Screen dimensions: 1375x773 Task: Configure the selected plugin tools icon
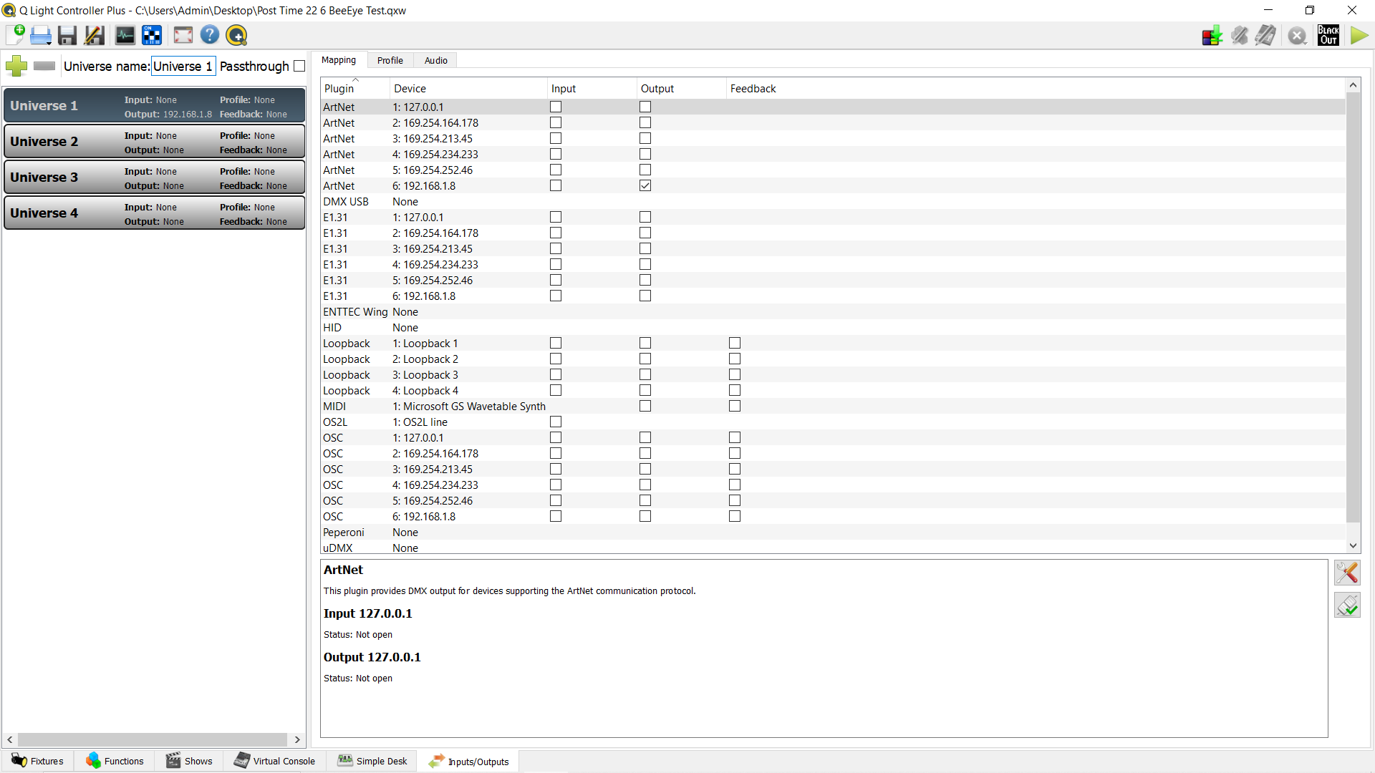(x=1347, y=573)
